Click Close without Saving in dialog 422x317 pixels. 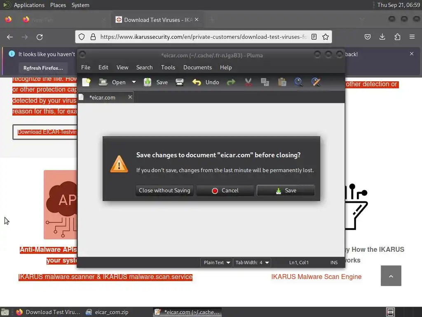coord(164,191)
